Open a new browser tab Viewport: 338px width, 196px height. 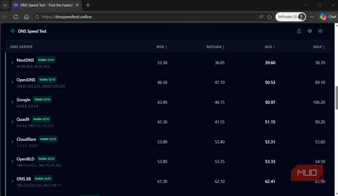[88, 5]
